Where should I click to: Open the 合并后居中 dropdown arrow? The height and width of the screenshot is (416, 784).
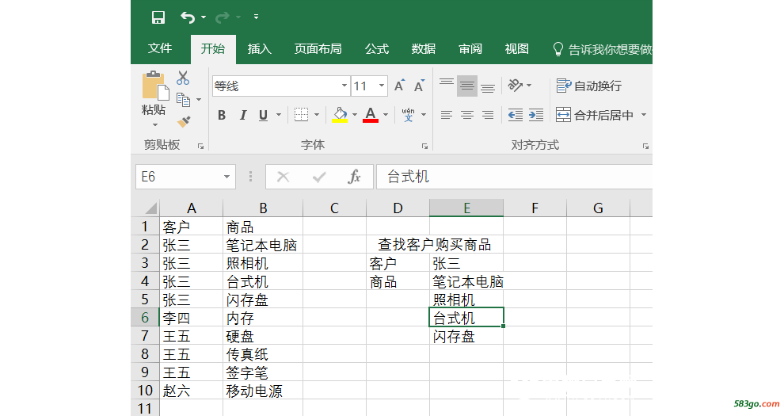pos(644,115)
